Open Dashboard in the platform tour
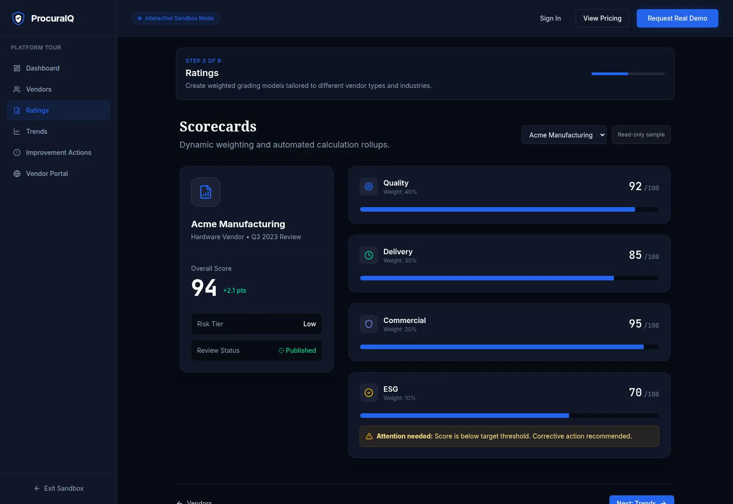Image resolution: width=733 pixels, height=504 pixels. coord(58,68)
